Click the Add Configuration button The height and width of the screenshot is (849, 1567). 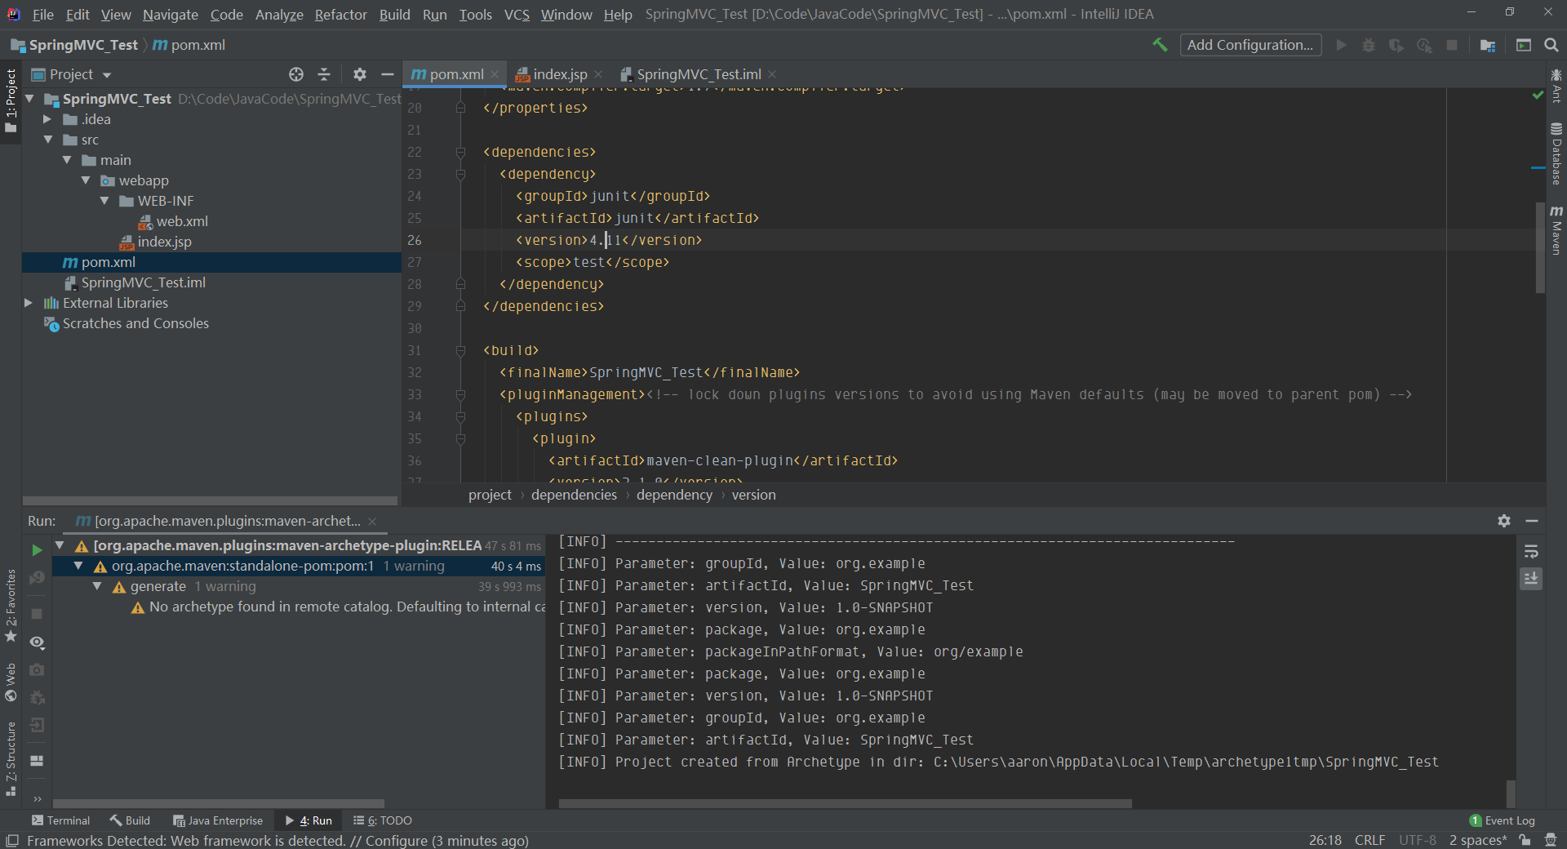point(1250,45)
